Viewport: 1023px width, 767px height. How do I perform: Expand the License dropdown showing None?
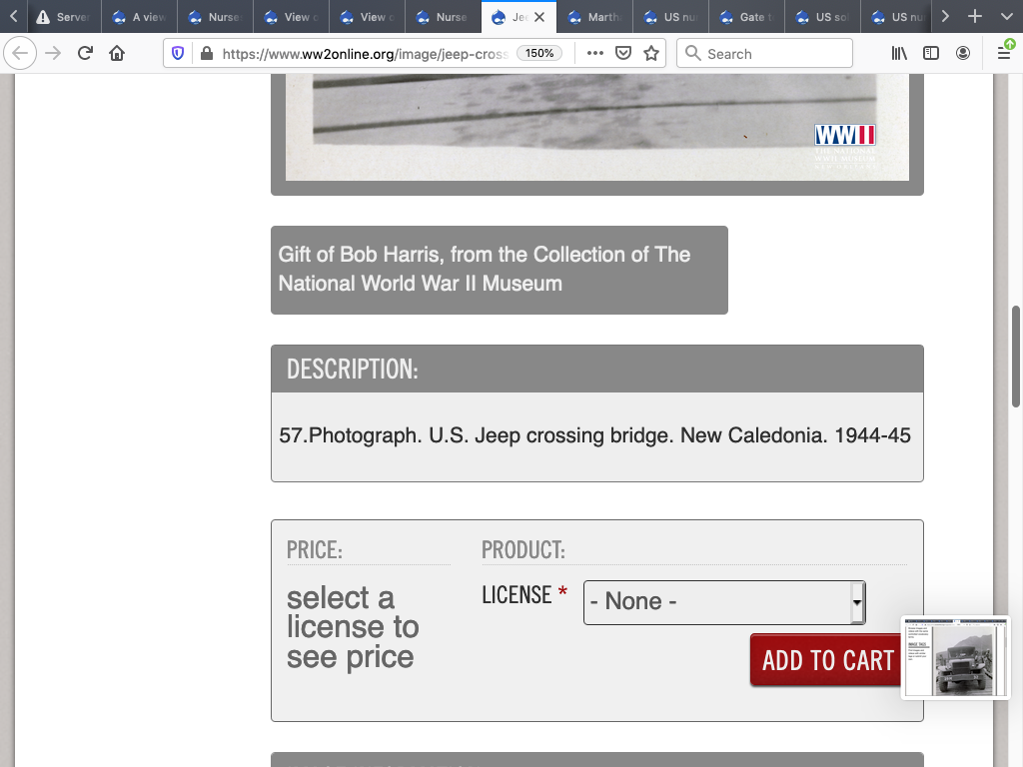[723, 602]
